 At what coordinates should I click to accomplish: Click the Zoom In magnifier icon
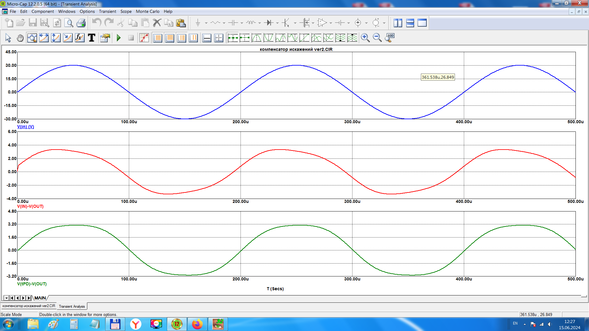(x=365, y=38)
